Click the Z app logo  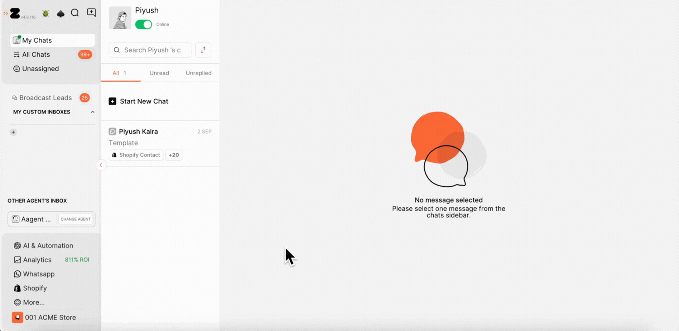pyautogui.click(x=15, y=13)
